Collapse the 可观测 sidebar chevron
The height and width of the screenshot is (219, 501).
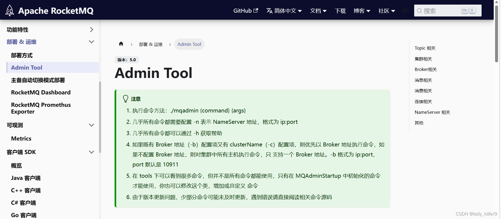click(x=92, y=125)
